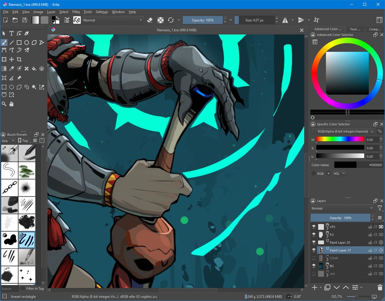Screen dimensions: 385x301
Task: Select the Zoom magnifier tool
Action: point(4,104)
